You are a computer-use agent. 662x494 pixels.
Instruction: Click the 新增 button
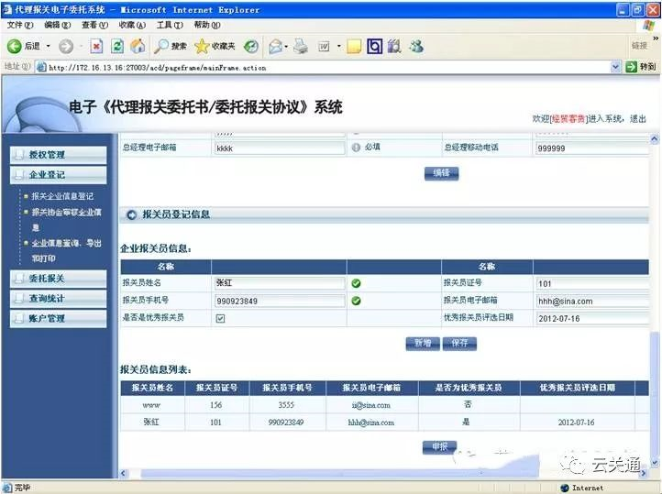[x=423, y=344]
